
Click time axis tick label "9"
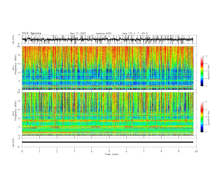179,151
